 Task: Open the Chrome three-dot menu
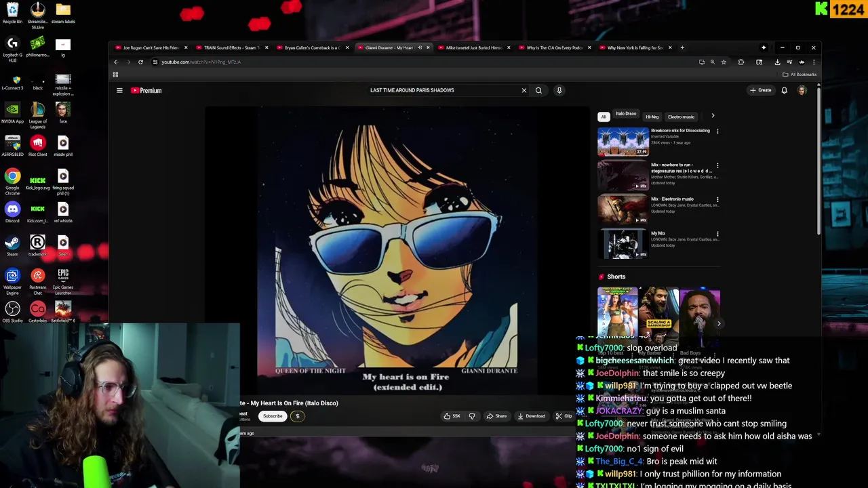click(814, 62)
